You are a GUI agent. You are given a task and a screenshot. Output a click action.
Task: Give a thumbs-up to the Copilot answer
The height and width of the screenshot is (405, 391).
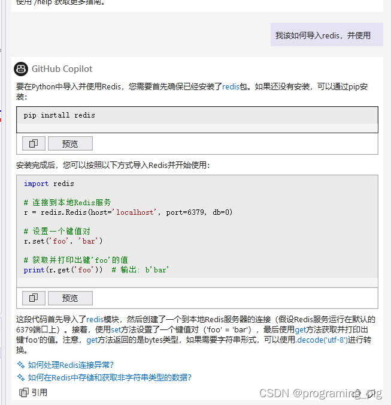click(x=357, y=393)
